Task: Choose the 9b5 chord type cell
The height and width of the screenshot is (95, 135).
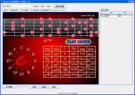Action: click(x=74, y=54)
